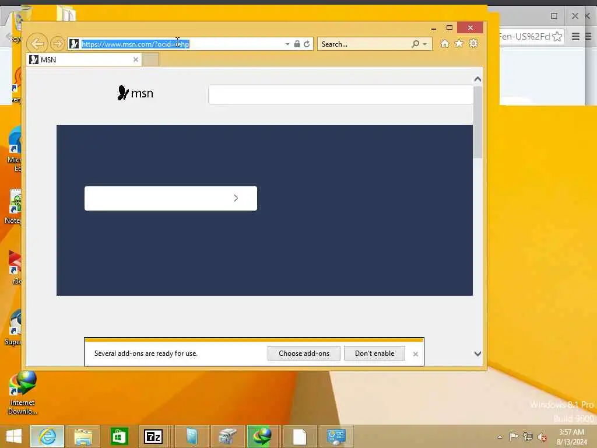Open the Windows Start button

[14, 436]
